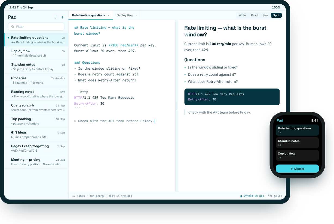Click preview bullet 'Does a retry count against it?'
334x224 pixels.
click(212, 74)
